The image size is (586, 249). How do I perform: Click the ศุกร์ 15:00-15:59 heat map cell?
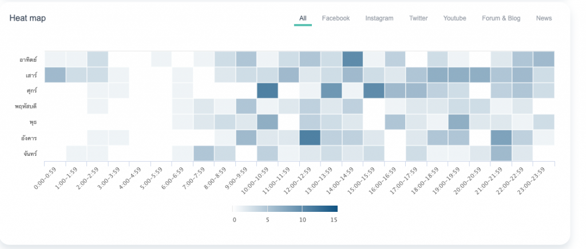[374, 91]
